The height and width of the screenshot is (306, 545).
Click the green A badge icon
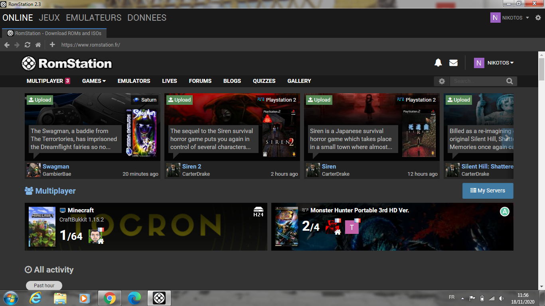point(504,212)
